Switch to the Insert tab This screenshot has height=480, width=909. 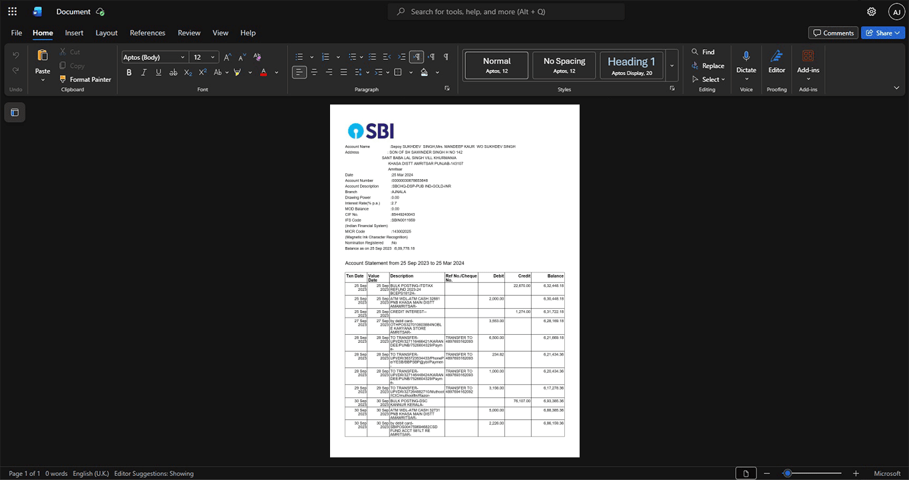pyautogui.click(x=74, y=33)
